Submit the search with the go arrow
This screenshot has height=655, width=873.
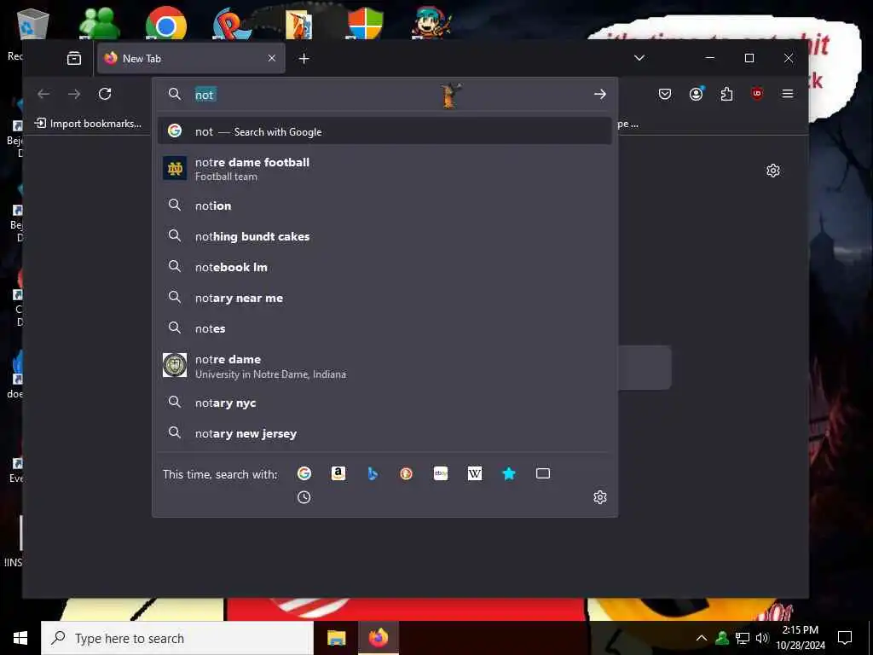[599, 94]
